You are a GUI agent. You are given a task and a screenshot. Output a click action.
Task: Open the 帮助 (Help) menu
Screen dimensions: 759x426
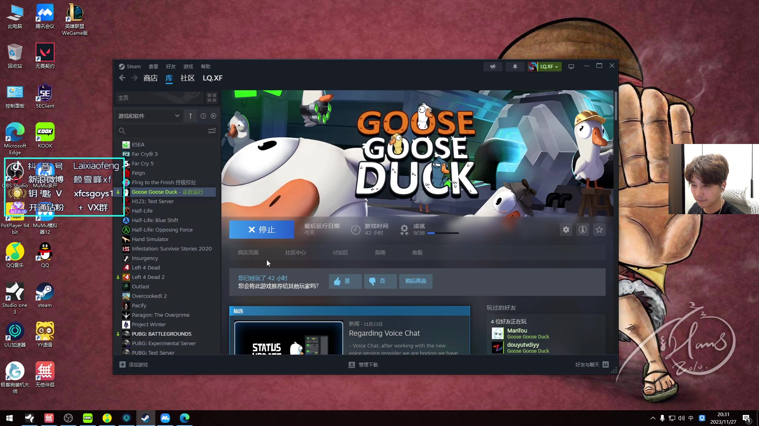click(x=206, y=66)
